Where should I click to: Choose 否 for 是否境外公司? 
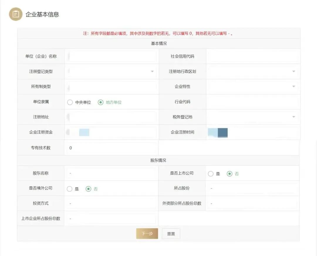(88, 189)
